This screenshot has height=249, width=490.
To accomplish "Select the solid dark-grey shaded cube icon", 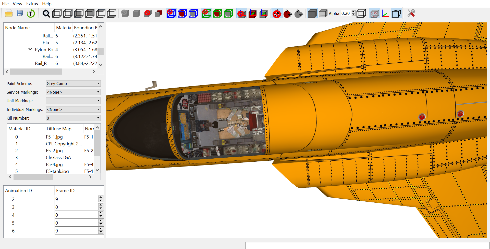I will (x=312, y=13).
